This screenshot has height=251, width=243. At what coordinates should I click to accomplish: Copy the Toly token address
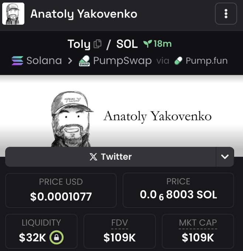[97, 44]
